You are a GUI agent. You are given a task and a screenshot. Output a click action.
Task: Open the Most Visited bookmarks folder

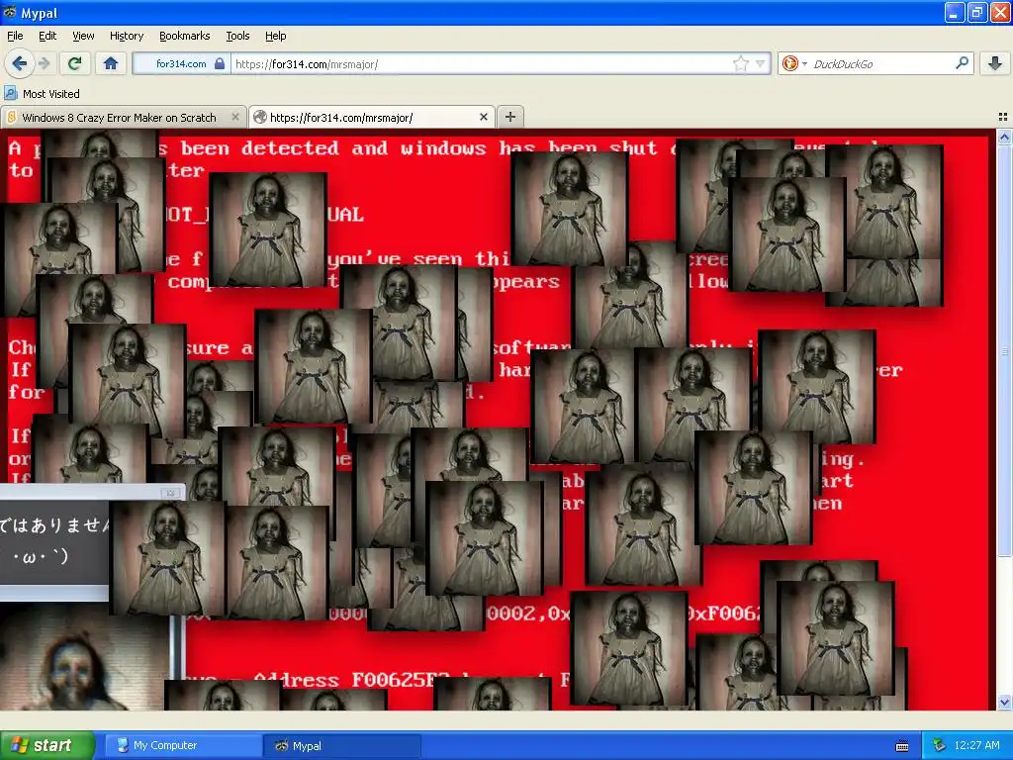[x=42, y=93]
